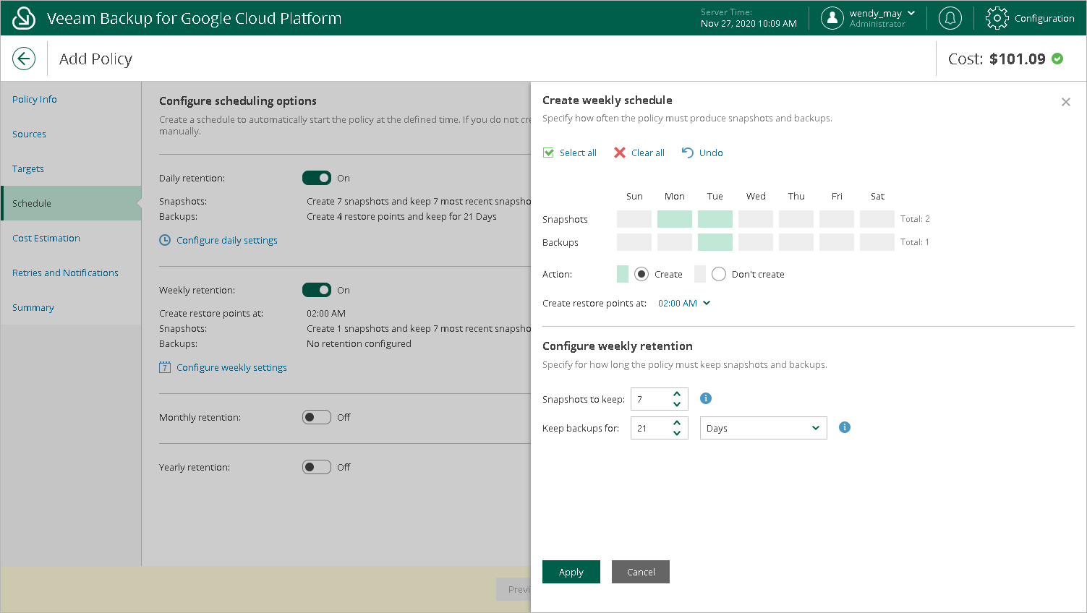Select the Don't create radio button
This screenshot has height=613, width=1087.
719,274
